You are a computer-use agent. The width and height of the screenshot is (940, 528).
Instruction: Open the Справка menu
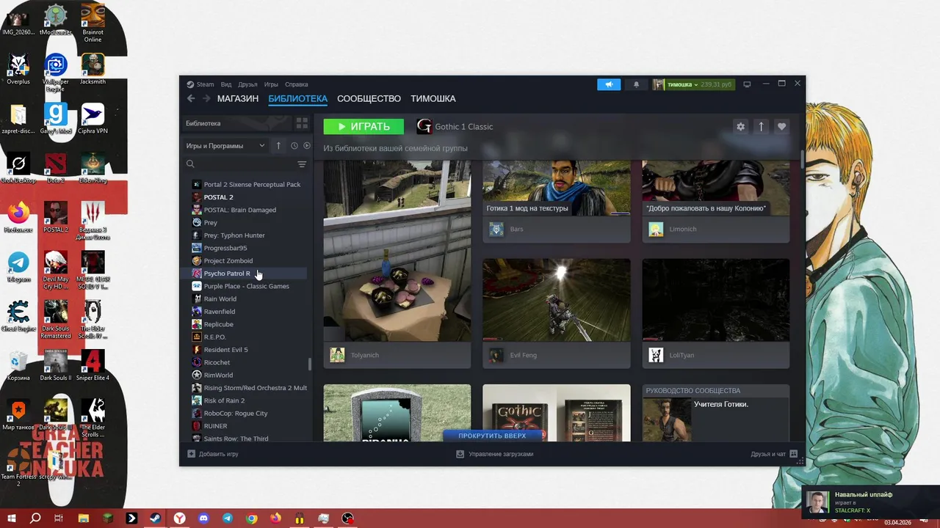pos(297,84)
